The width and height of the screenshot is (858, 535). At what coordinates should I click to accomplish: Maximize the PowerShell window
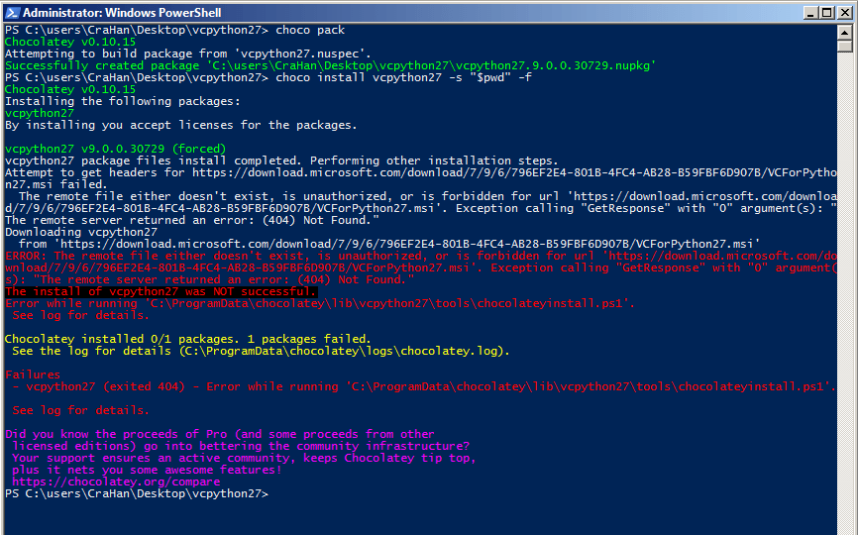827,13
